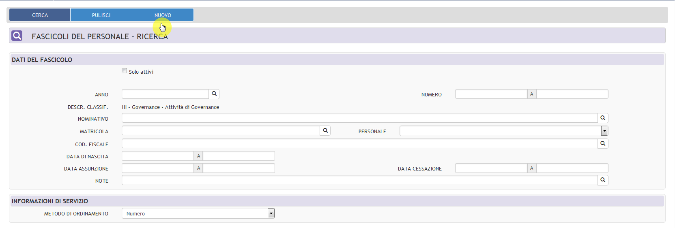Click the purple search icon beside page title
The image size is (675, 228).
[17, 36]
